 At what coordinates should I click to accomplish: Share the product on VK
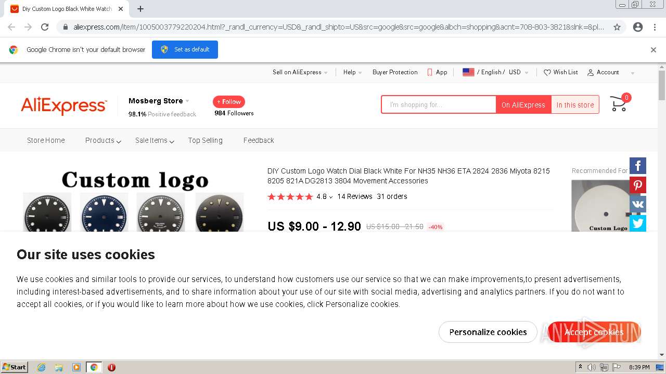[638, 204]
